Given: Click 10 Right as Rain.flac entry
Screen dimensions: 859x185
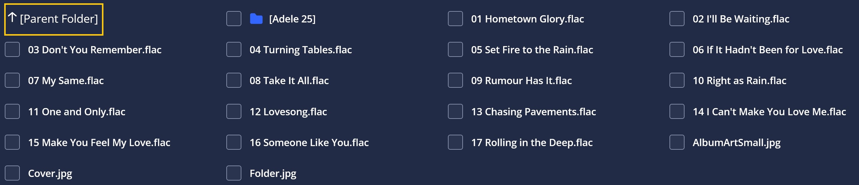Looking at the screenshot, I should pyautogui.click(x=740, y=81).
